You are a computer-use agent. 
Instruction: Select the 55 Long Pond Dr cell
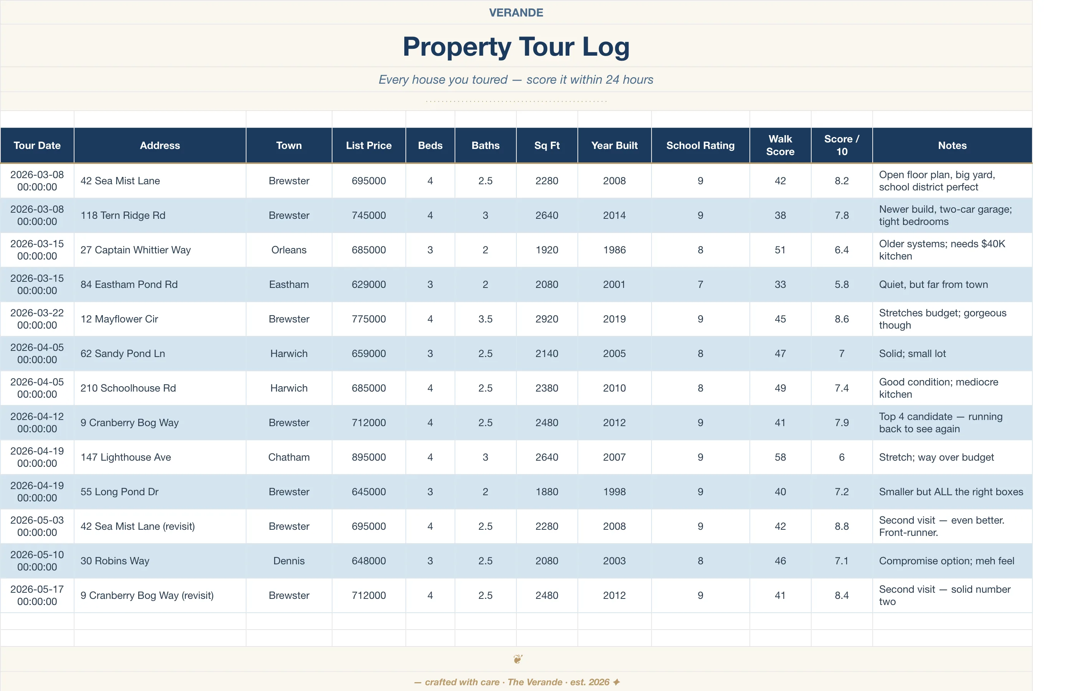[x=160, y=492]
